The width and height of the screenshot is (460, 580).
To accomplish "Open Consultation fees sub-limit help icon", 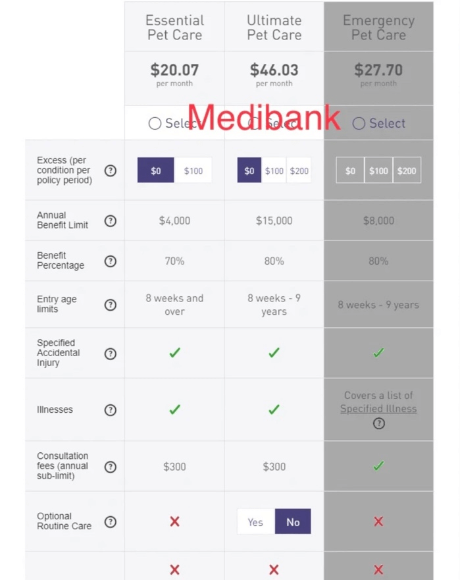I will tap(110, 467).
